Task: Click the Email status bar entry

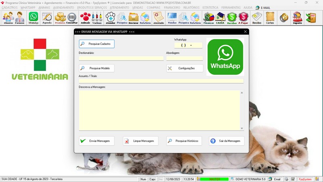Action: [x=275, y=179]
